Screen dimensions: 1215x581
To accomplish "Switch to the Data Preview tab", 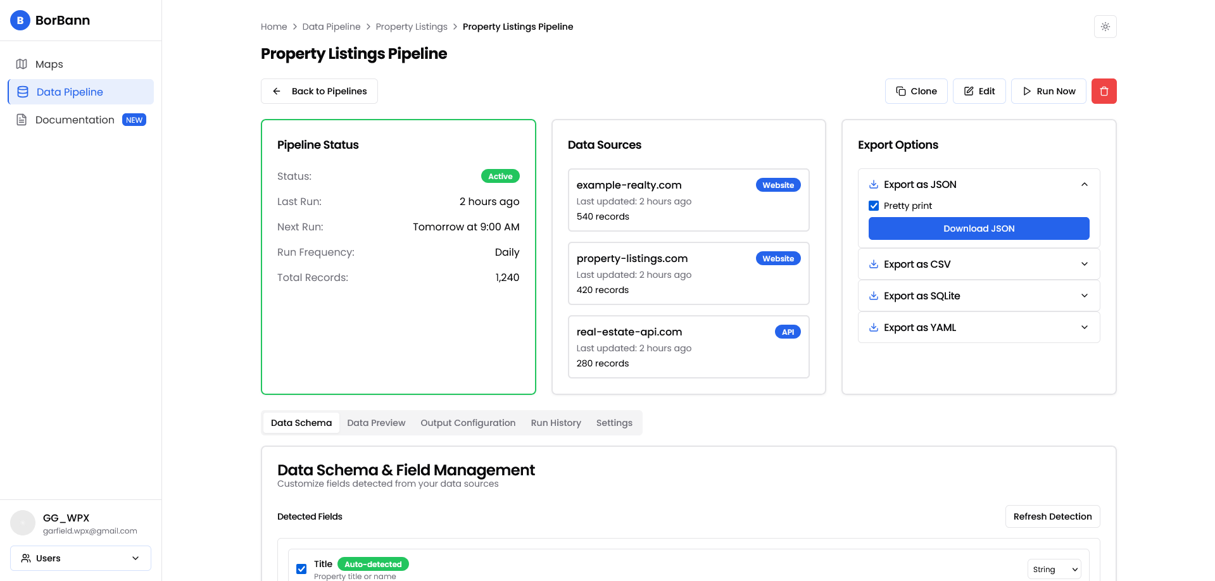I will (x=376, y=423).
